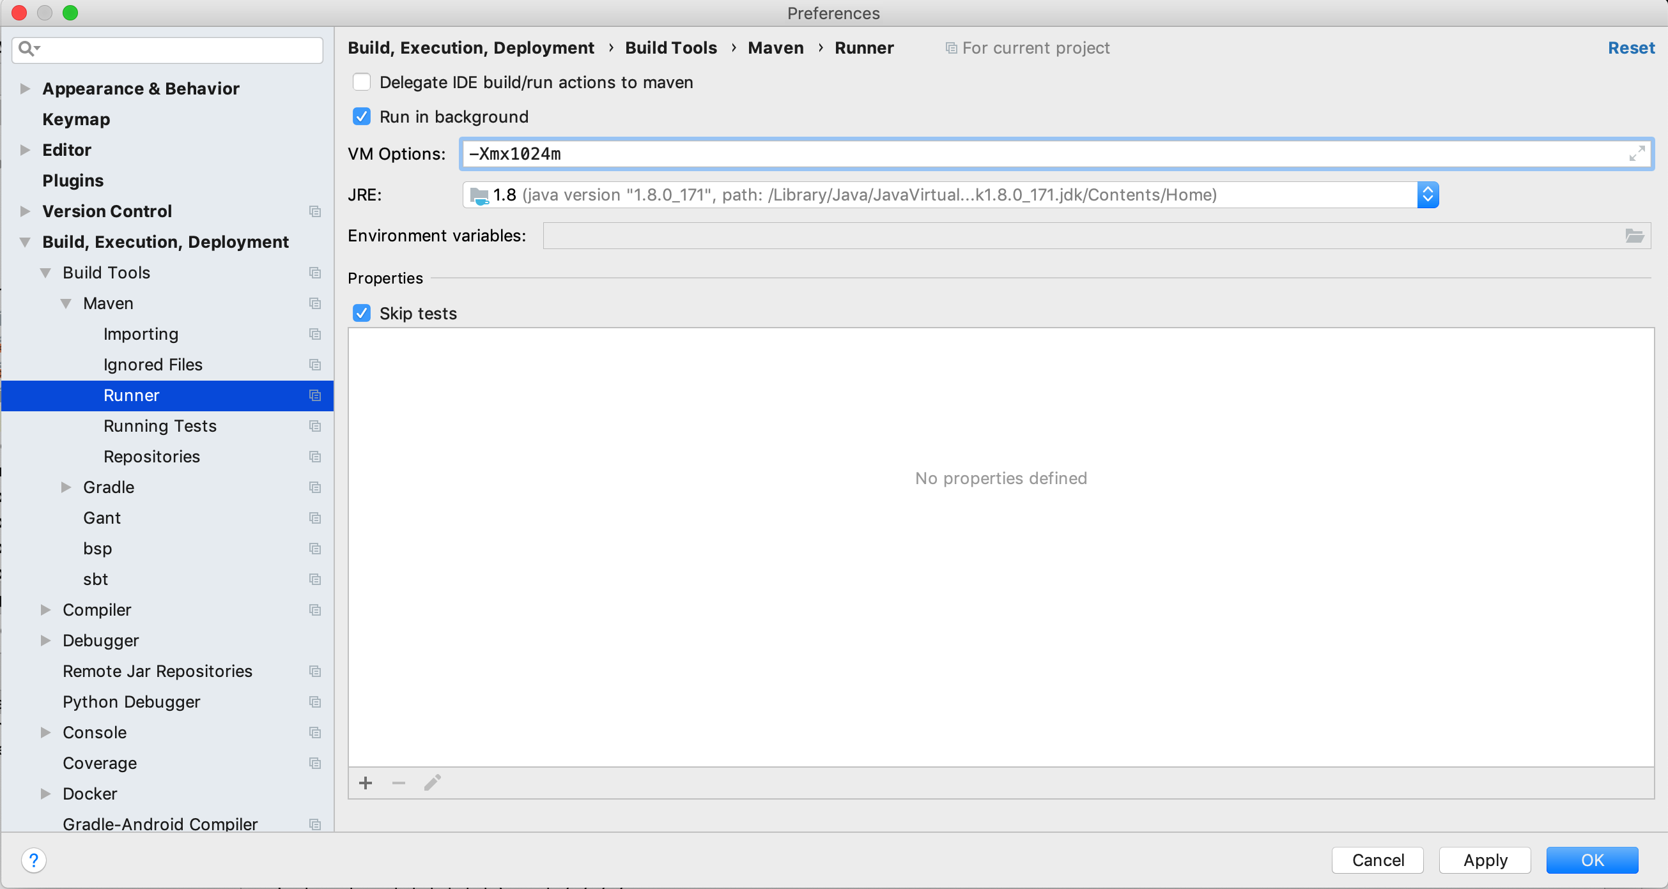Focus the VM Options text field

click(x=1057, y=154)
